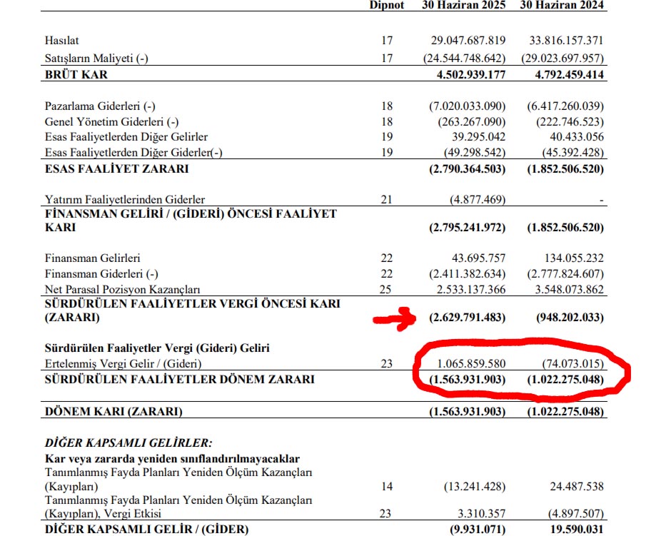This screenshot has height=536, width=656.
Task: Click the ESAS FAALİYET ZARARI heading
Action: (x=117, y=169)
